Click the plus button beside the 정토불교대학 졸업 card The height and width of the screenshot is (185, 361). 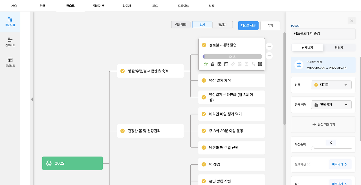(269, 46)
